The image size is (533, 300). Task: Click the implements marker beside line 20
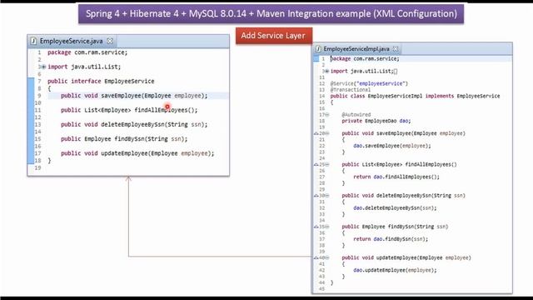coord(316,133)
